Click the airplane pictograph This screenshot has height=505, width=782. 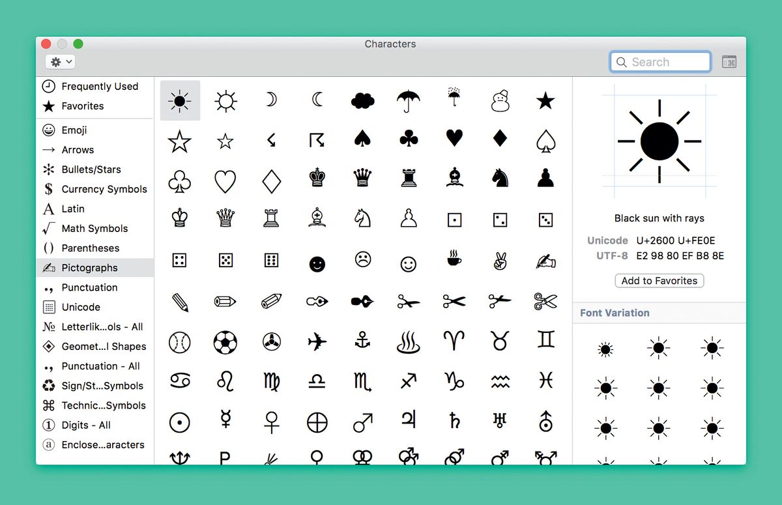(317, 342)
